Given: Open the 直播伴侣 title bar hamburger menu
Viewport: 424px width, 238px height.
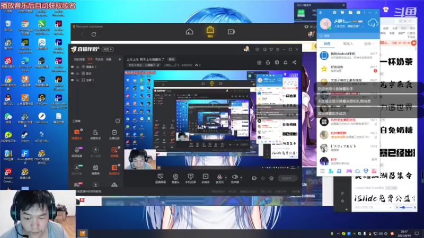Looking at the screenshot, I should pos(277,50).
